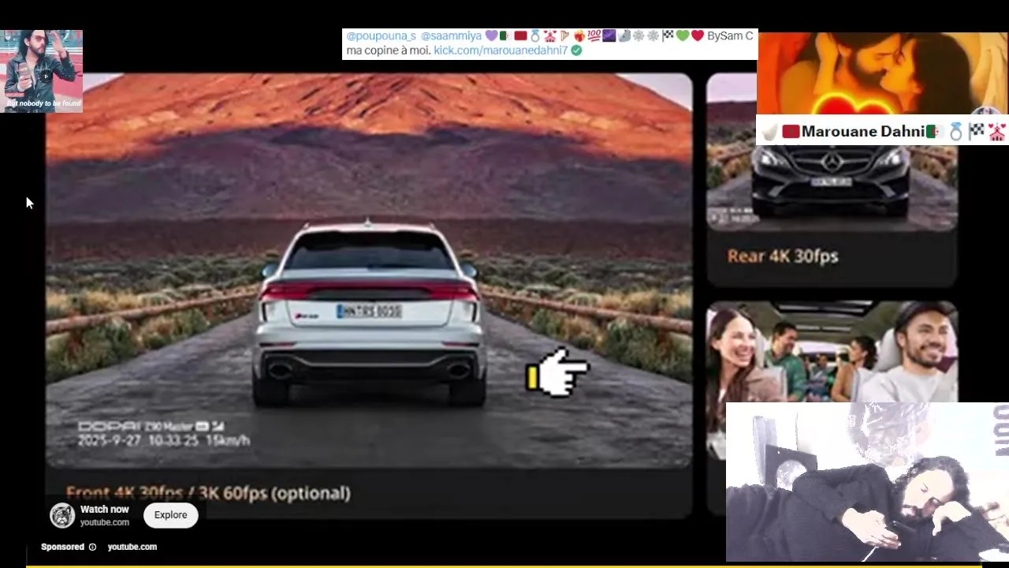
Task: Click the yellow ad progress bar
Action: [504, 565]
